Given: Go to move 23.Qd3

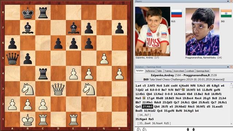Looking at the screenshot, I should click(x=167, y=102).
